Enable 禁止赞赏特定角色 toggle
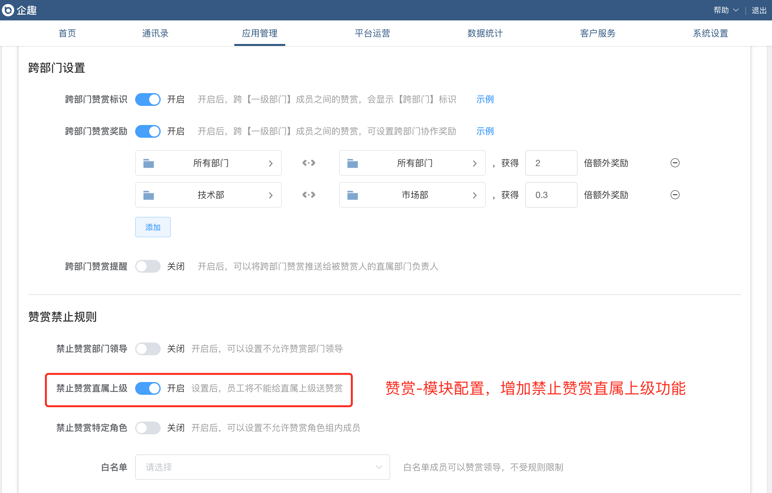 (148, 428)
